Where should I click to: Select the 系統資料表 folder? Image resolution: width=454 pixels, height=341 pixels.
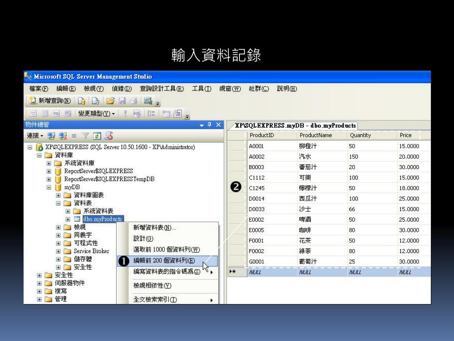click(98, 211)
